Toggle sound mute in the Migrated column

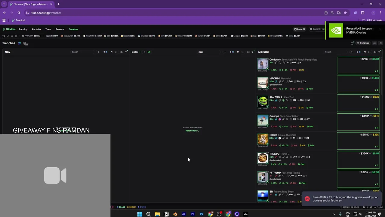(x=374, y=52)
